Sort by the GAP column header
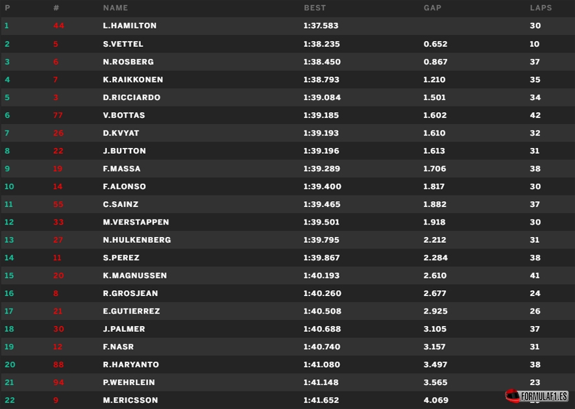The image size is (575, 409). (433, 8)
